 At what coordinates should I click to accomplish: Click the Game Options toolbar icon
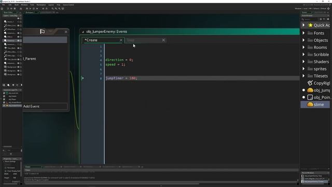coord(43,8)
